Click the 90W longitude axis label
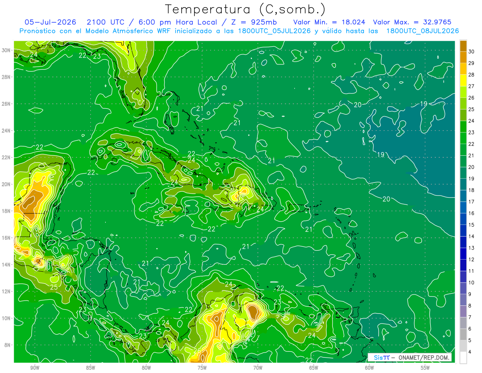 click(35, 367)
